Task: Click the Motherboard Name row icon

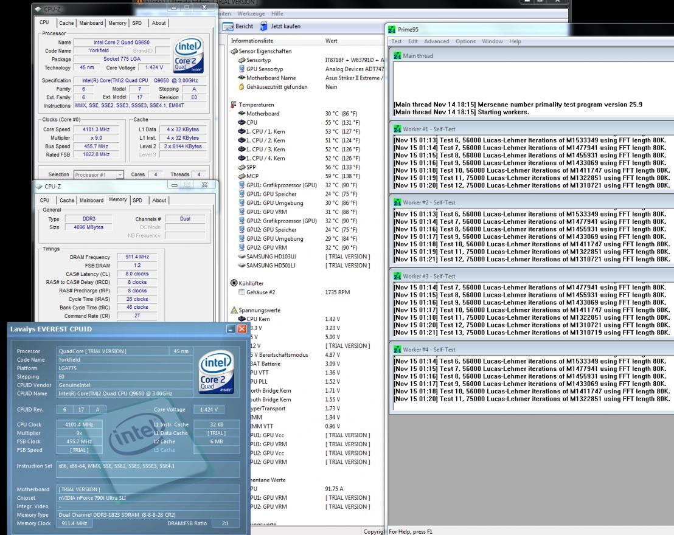Action: 241,78
